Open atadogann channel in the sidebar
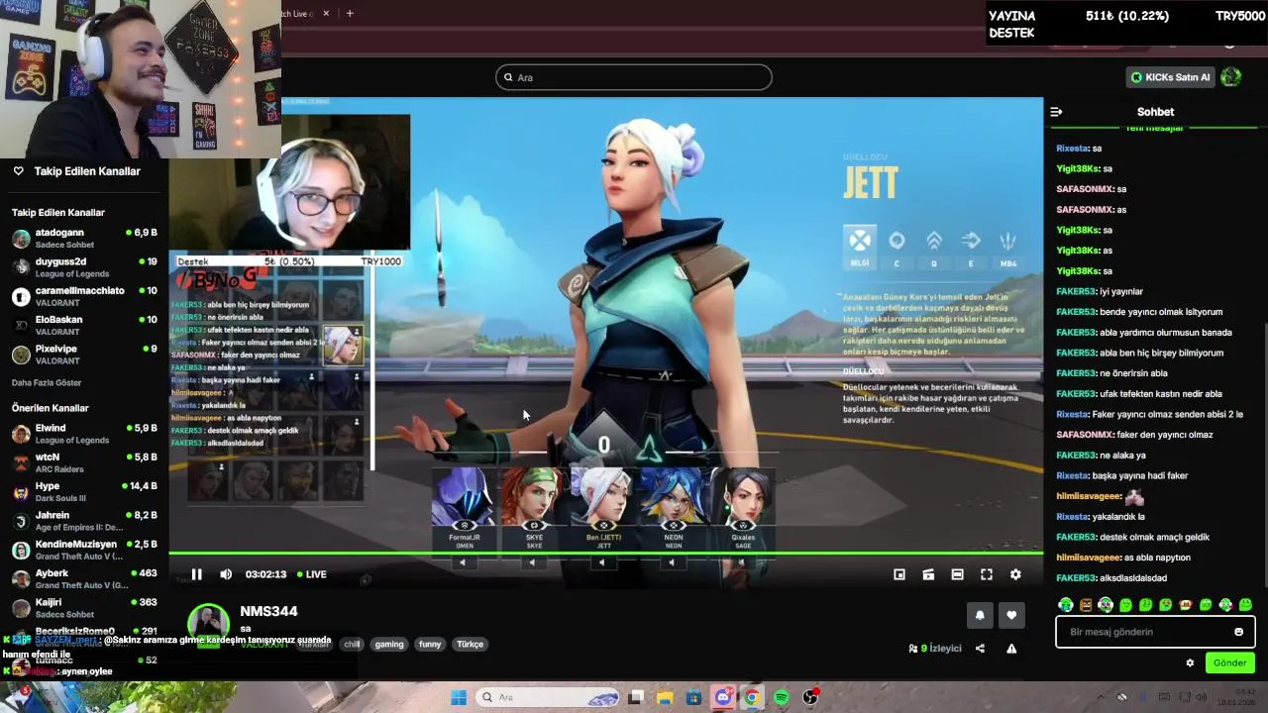This screenshot has width=1268, height=713. [84, 238]
